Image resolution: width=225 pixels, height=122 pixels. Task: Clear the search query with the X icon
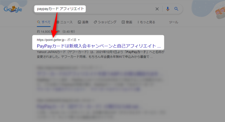[157, 9]
